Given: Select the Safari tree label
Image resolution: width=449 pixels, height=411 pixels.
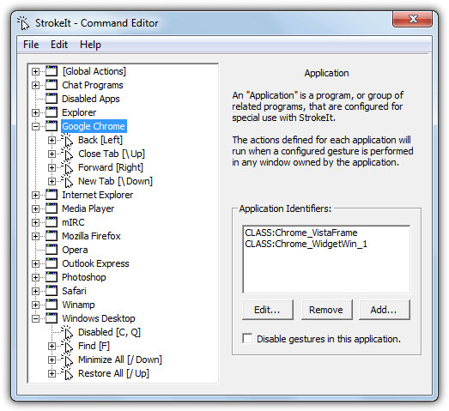Looking at the screenshot, I should pos(74,291).
